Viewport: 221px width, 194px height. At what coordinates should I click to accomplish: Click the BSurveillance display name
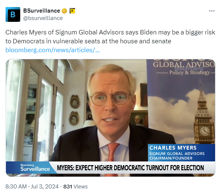click(x=42, y=11)
